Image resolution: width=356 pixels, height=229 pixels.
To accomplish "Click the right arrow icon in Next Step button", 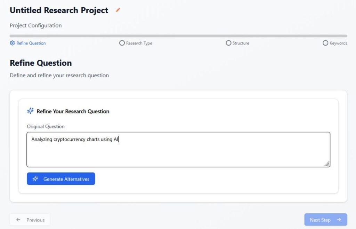I will pos(339,220).
